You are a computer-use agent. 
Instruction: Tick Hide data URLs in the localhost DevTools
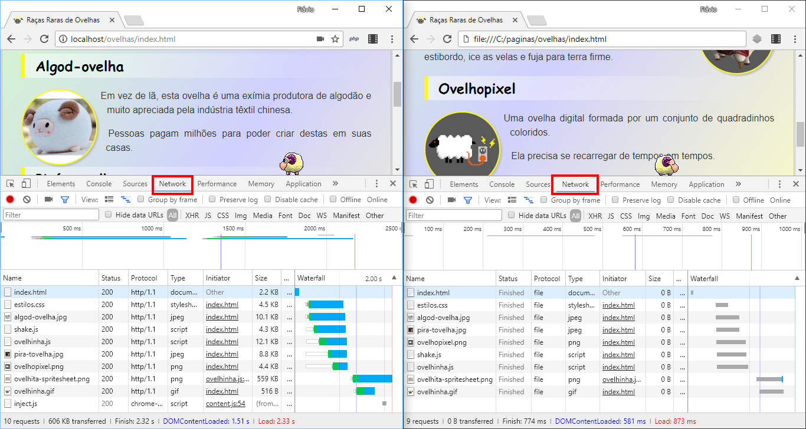109,215
